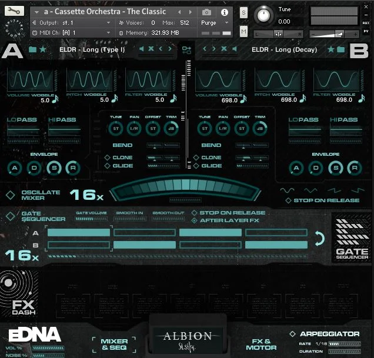Toggle Glide for layer A
The width and height of the screenshot is (374, 358).
[108, 166]
